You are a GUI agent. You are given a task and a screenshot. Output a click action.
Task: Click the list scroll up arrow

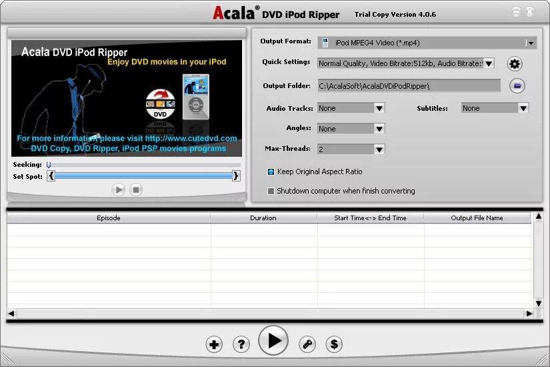[539, 217]
